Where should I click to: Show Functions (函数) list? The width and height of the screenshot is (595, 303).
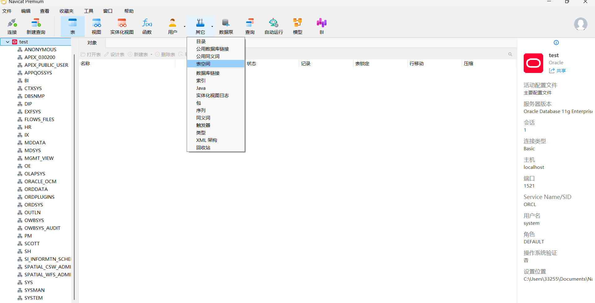(x=147, y=26)
